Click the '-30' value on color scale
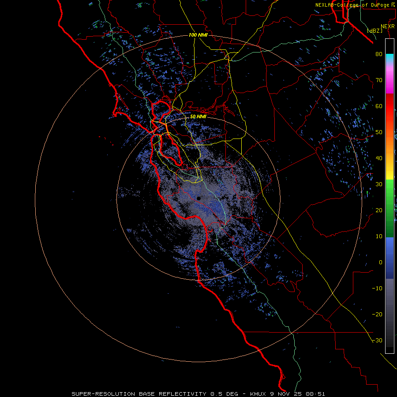397x397 pixels. tap(377, 341)
